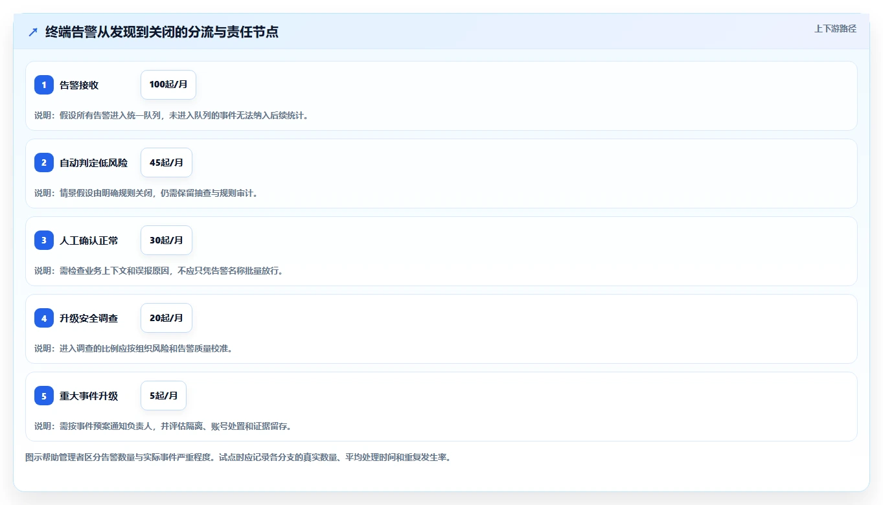Click the step 3 number badge

click(44, 240)
